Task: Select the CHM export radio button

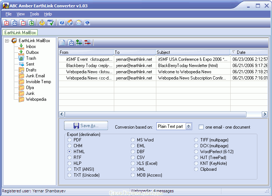Action: 70,146
